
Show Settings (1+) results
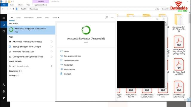pyautogui.click(x=14, y=75)
